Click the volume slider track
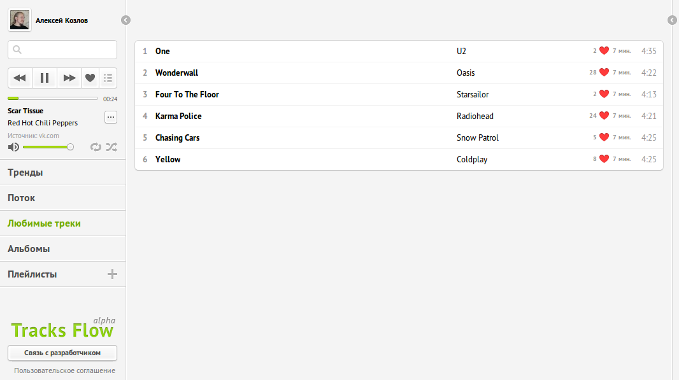Viewport: 679px width, 380px height. [46, 147]
